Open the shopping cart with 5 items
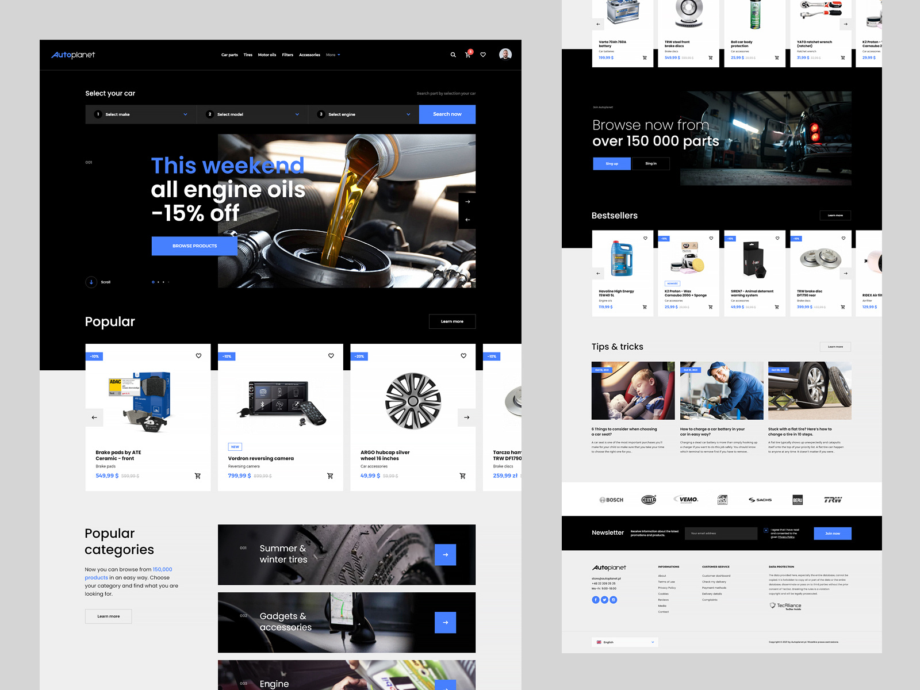This screenshot has height=690, width=920. coord(467,55)
